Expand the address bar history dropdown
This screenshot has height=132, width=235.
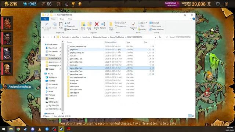[156, 37]
